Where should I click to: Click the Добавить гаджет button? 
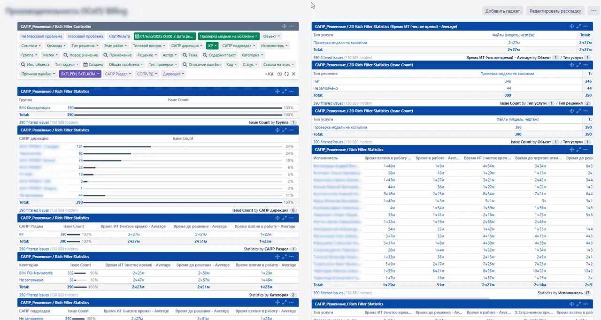point(502,11)
